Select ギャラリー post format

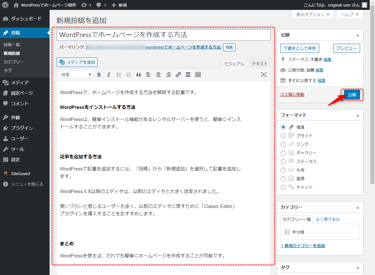pyautogui.click(x=283, y=153)
